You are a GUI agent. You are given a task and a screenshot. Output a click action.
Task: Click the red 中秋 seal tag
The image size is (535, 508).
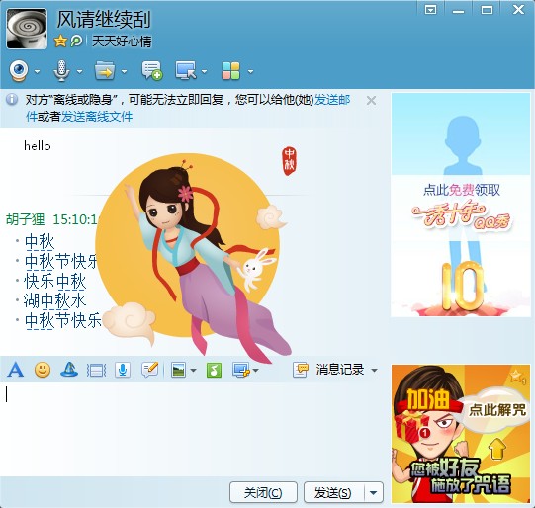290,161
